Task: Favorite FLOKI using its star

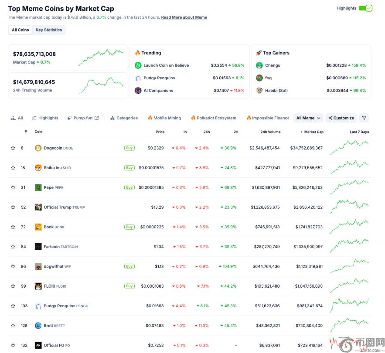Action: pos(13,286)
